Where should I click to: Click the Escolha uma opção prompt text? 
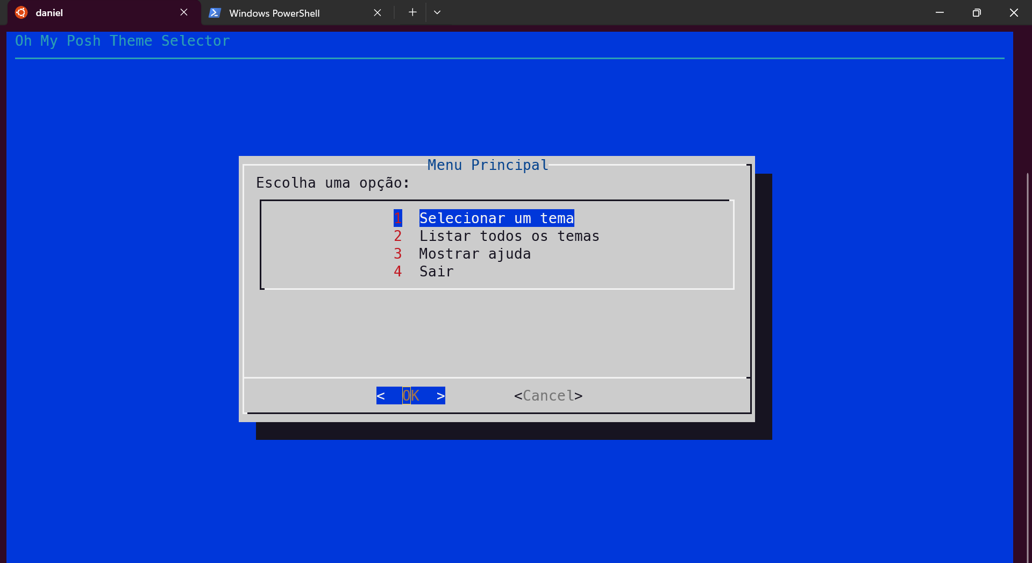333,183
